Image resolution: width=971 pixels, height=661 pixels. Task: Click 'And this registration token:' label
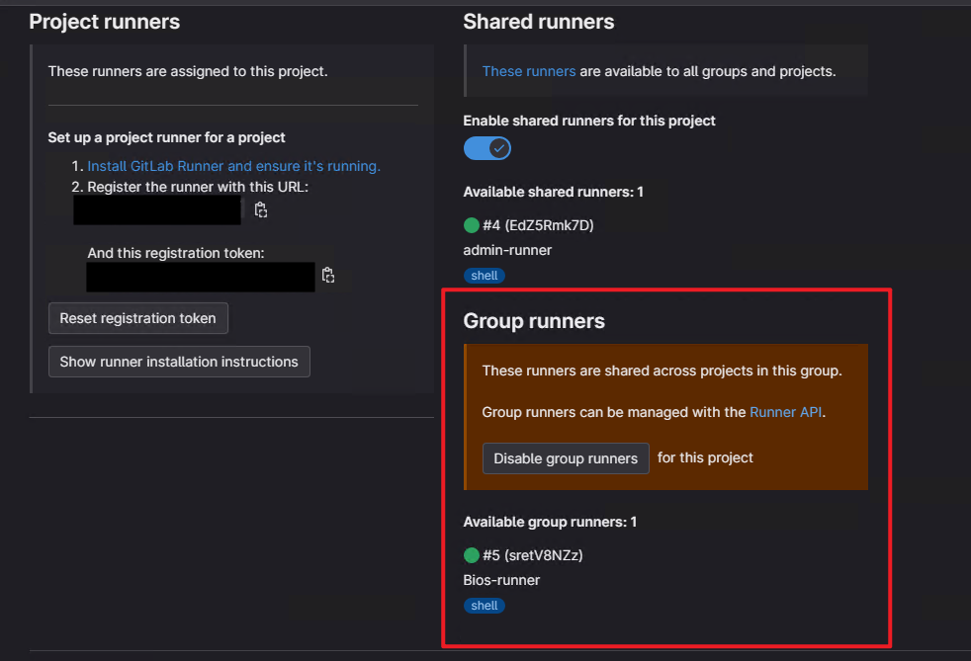point(176,253)
